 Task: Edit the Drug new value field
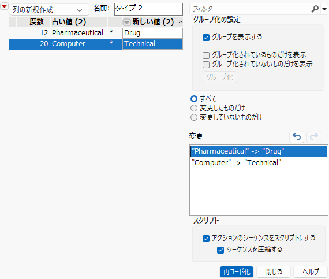(x=152, y=33)
